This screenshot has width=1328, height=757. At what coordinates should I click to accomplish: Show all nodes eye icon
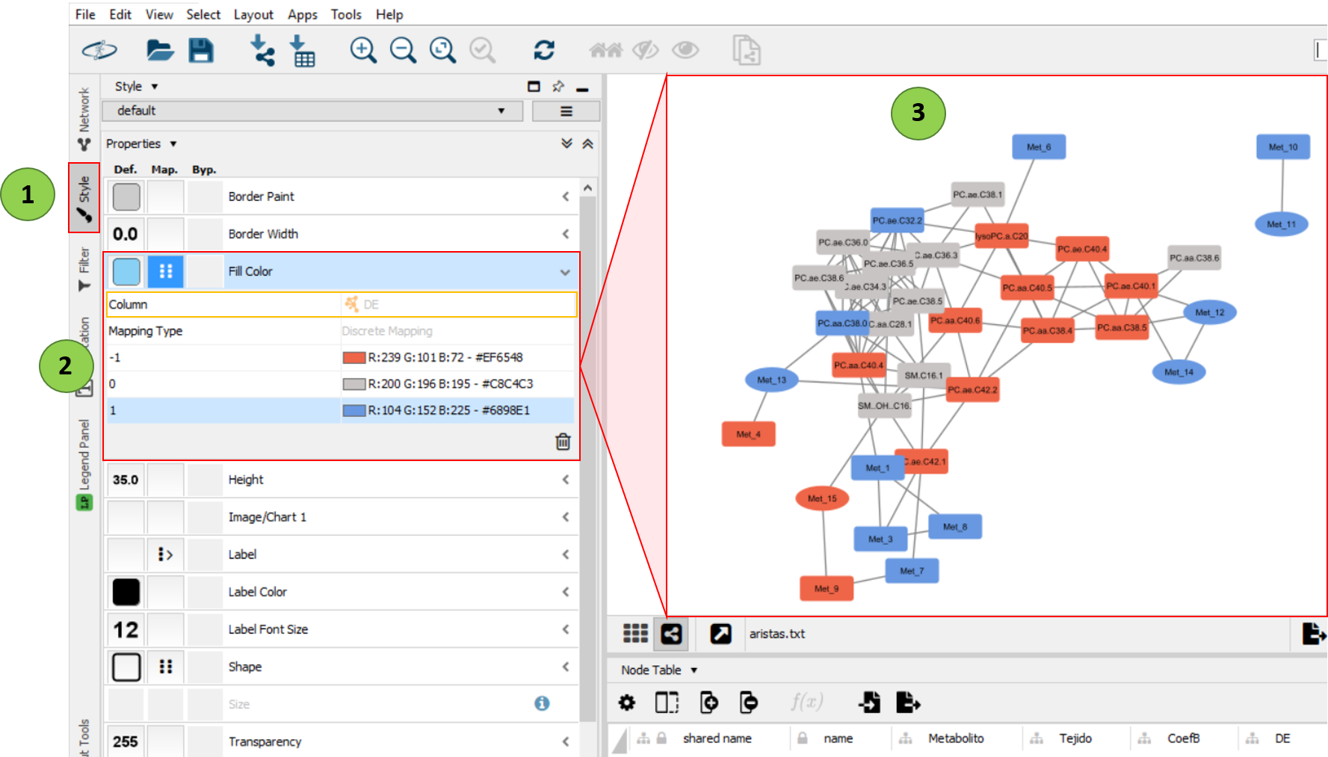point(685,50)
